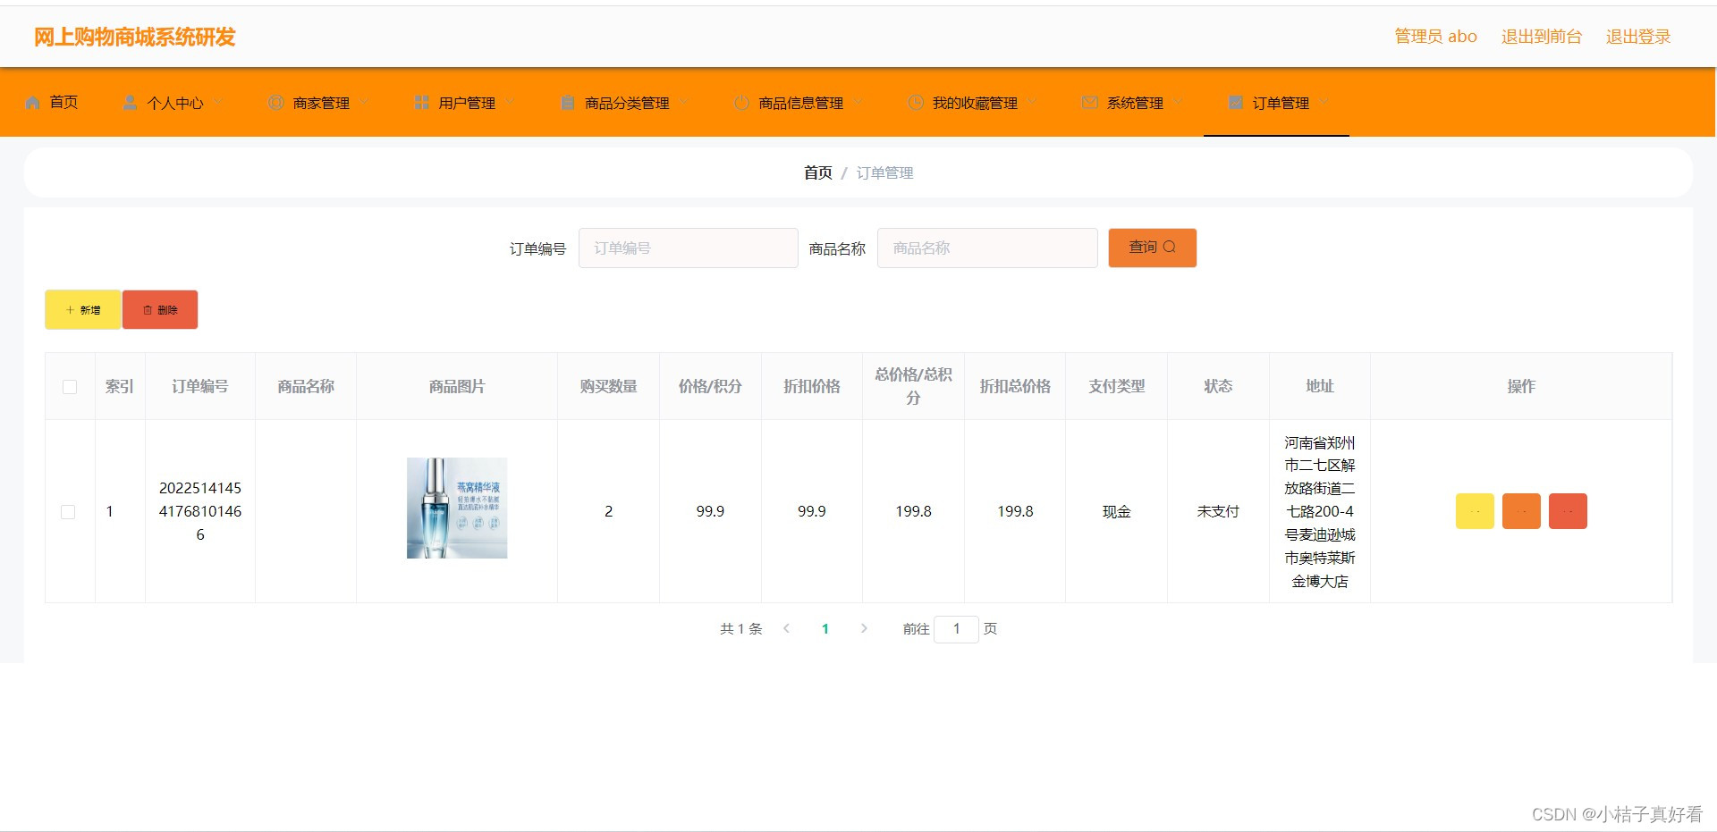
Task: Click the 商品名称 column header
Action: [x=306, y=386]
